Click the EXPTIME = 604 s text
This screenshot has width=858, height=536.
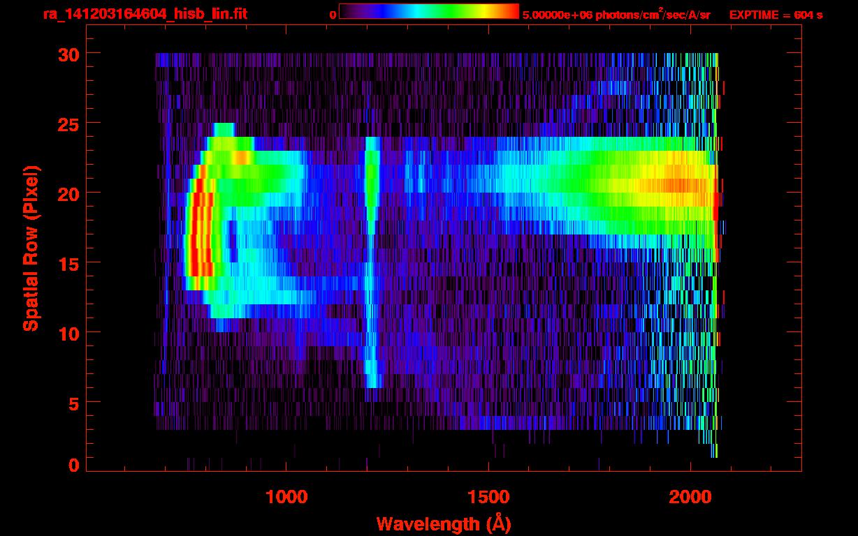point(776,15)
